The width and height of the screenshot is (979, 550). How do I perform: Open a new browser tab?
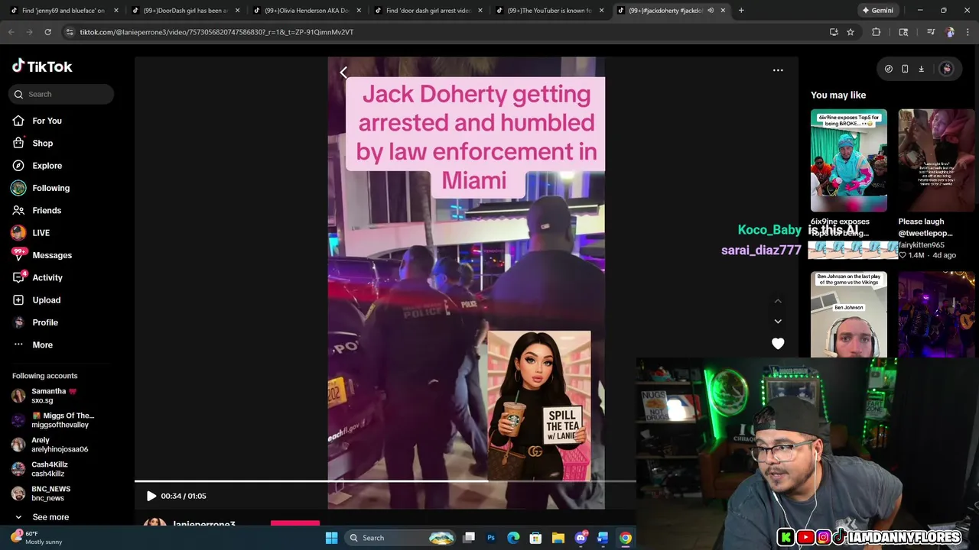tap(741, 11)
